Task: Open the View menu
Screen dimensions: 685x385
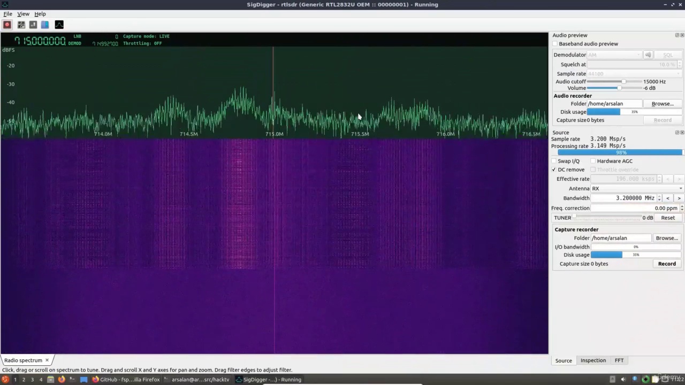Action: [23, 14]
